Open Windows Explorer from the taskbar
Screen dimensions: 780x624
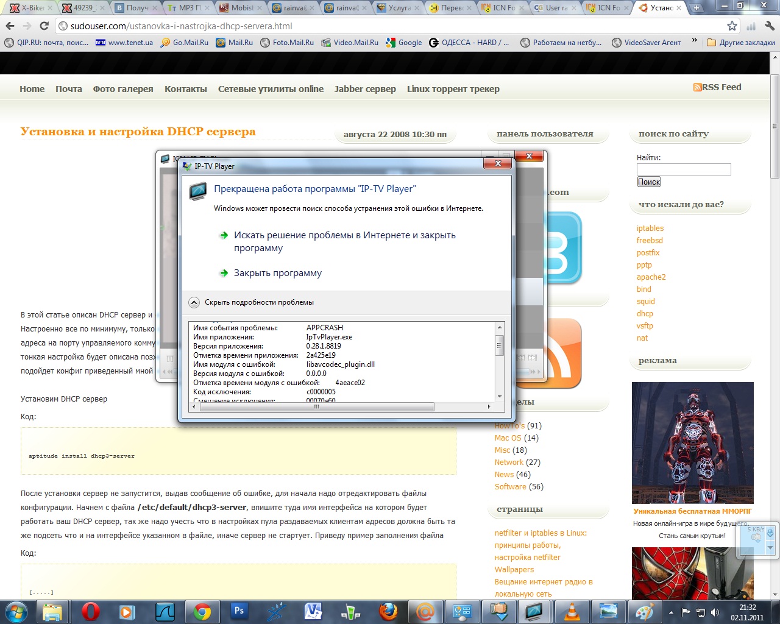coord(53,611)
